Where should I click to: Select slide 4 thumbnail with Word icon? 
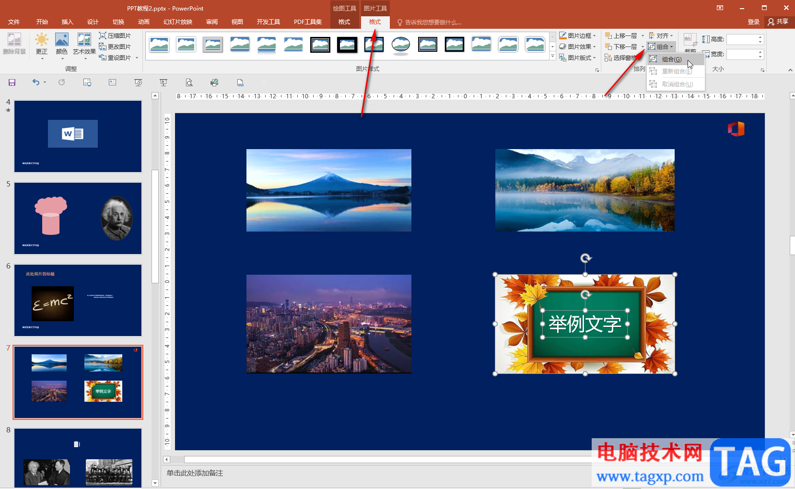point(78,136)
